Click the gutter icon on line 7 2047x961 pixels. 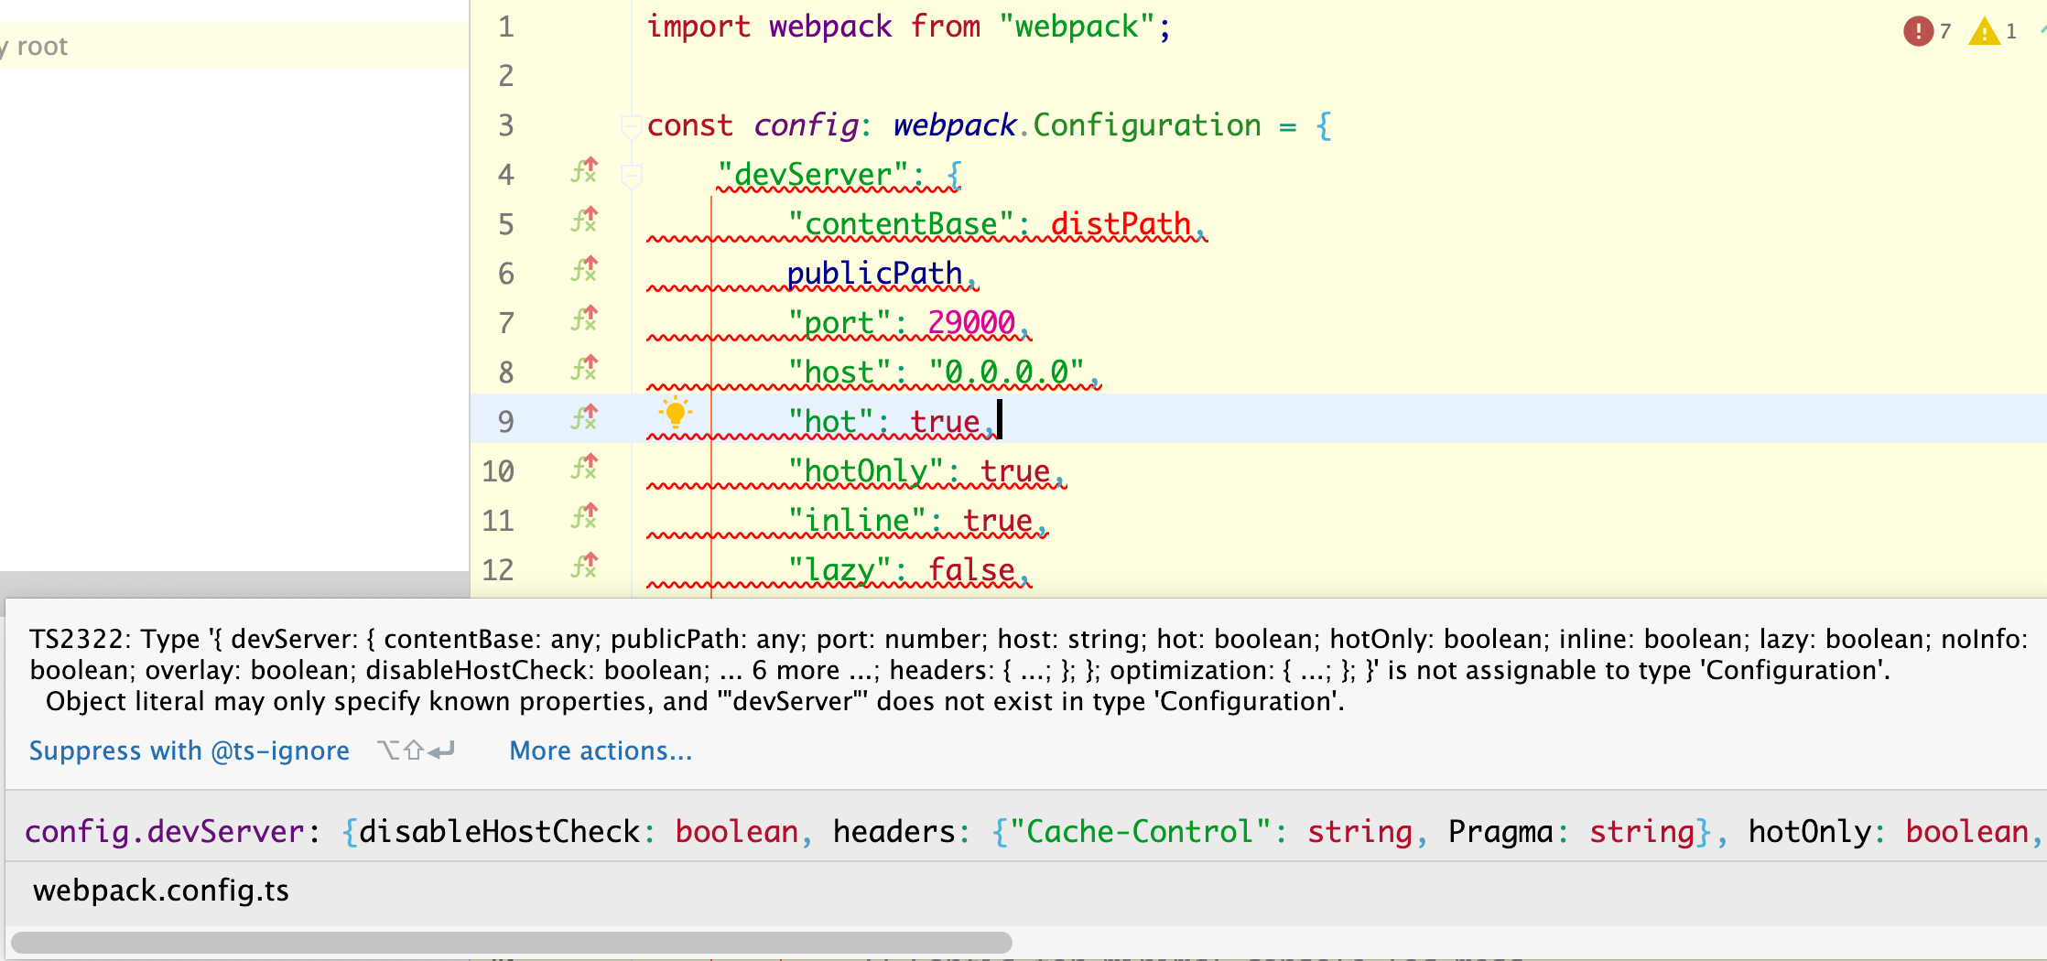coord(584,319)
